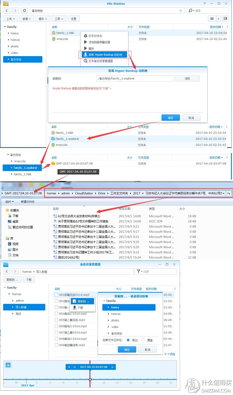Switch File Station to list view mode
The height and width of the screenshot is (395, 233).
tap(212, 19)
